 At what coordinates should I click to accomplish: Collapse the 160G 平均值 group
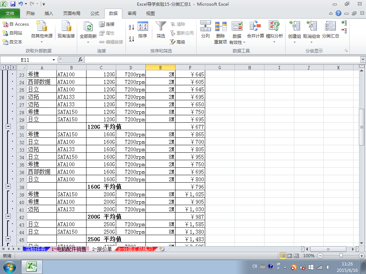(x=8, y=186)
